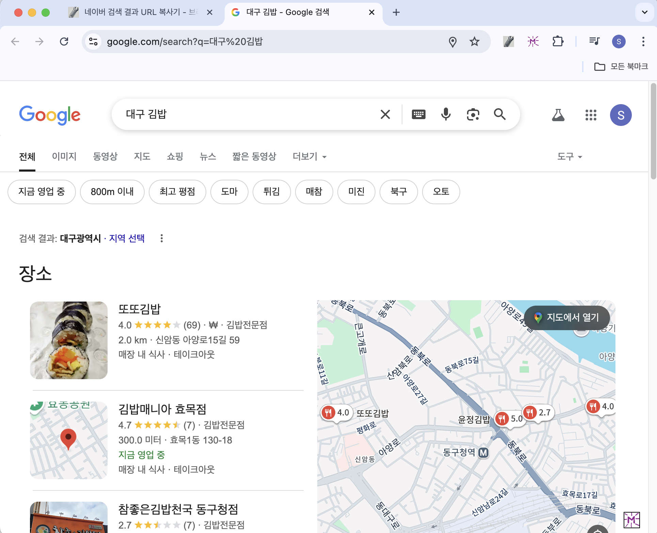The image size is (657, 533).
Task: Click the 동구청역 metro M marker
Action: (x=483, y=453)
